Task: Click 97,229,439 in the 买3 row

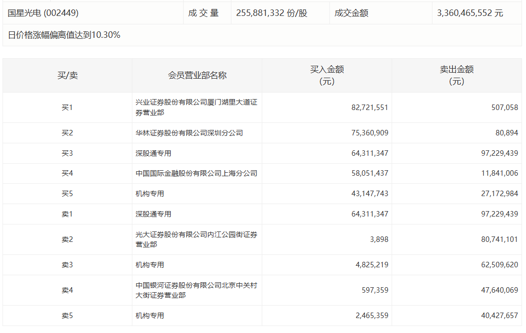Action: (500, 153)
